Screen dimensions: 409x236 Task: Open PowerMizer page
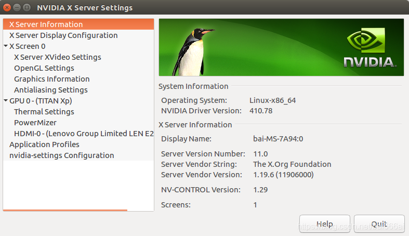tap(78, 123)
